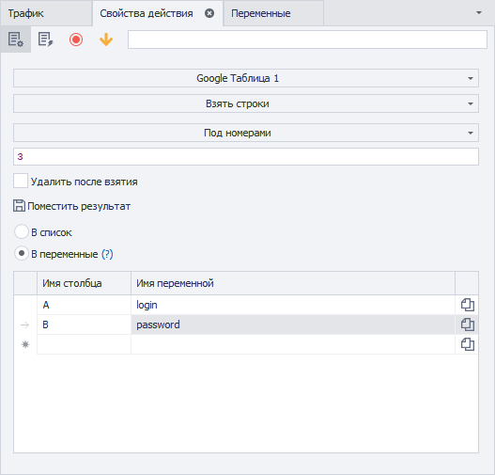Enable Удалить после взятия checkbox
Image resolution: width=495 pixels, height=475 pixels.
tap(21, 182)
